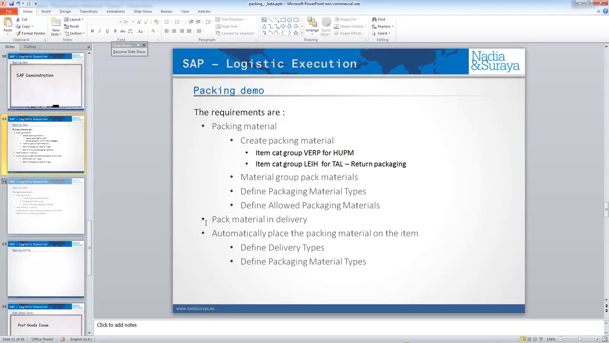
Task: Close the Slide Show floating toolbar
Action: 144,45
